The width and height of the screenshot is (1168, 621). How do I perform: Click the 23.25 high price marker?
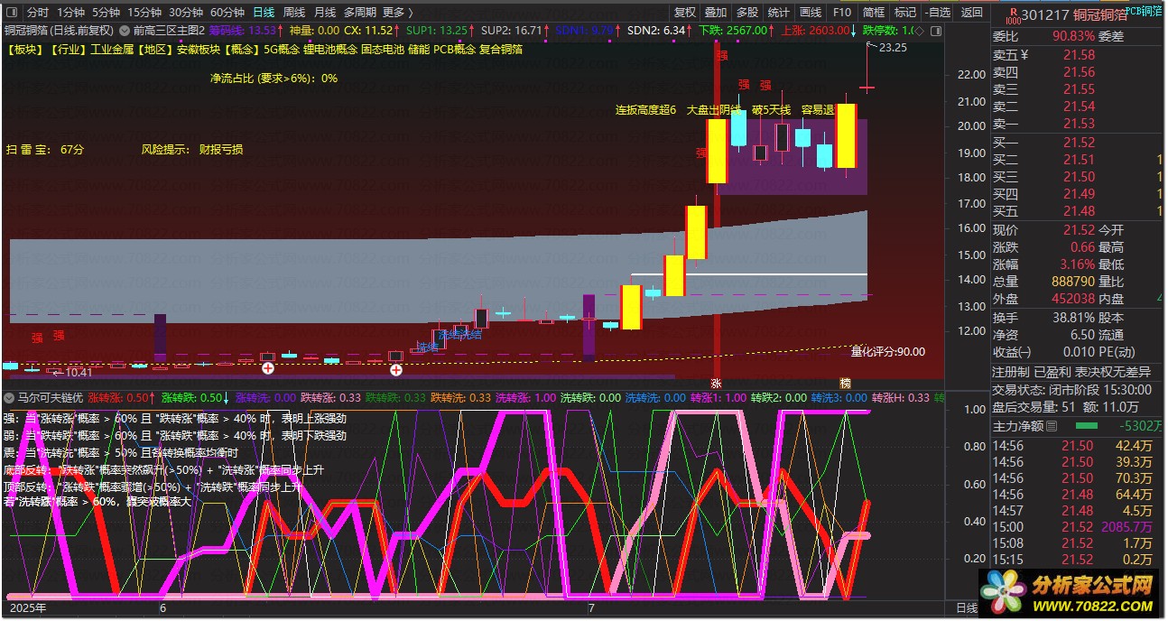point(893,48)
